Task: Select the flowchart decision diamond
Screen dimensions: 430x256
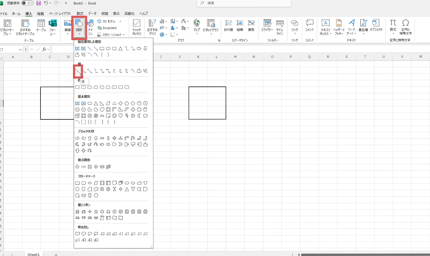Action: click(x=89, y=183)
